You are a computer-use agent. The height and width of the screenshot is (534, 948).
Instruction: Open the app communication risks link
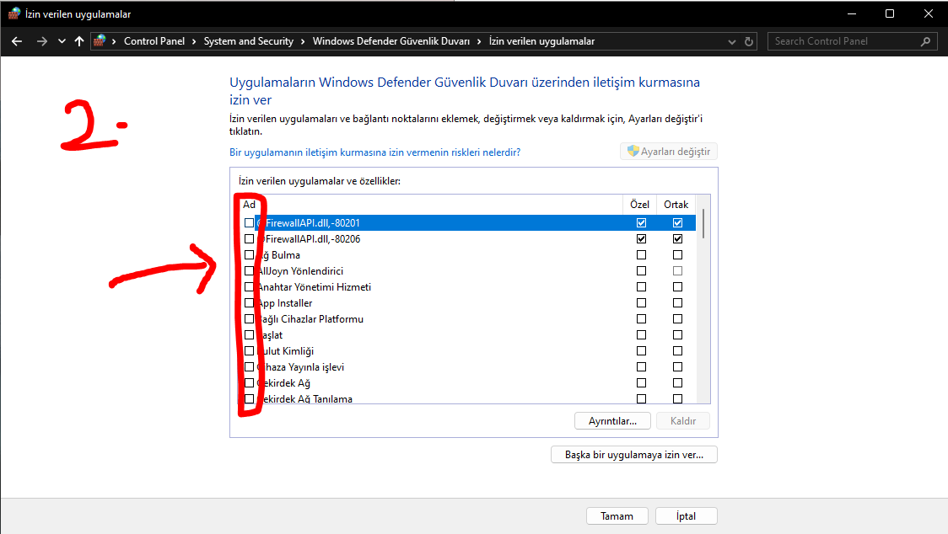coord(374,152)
